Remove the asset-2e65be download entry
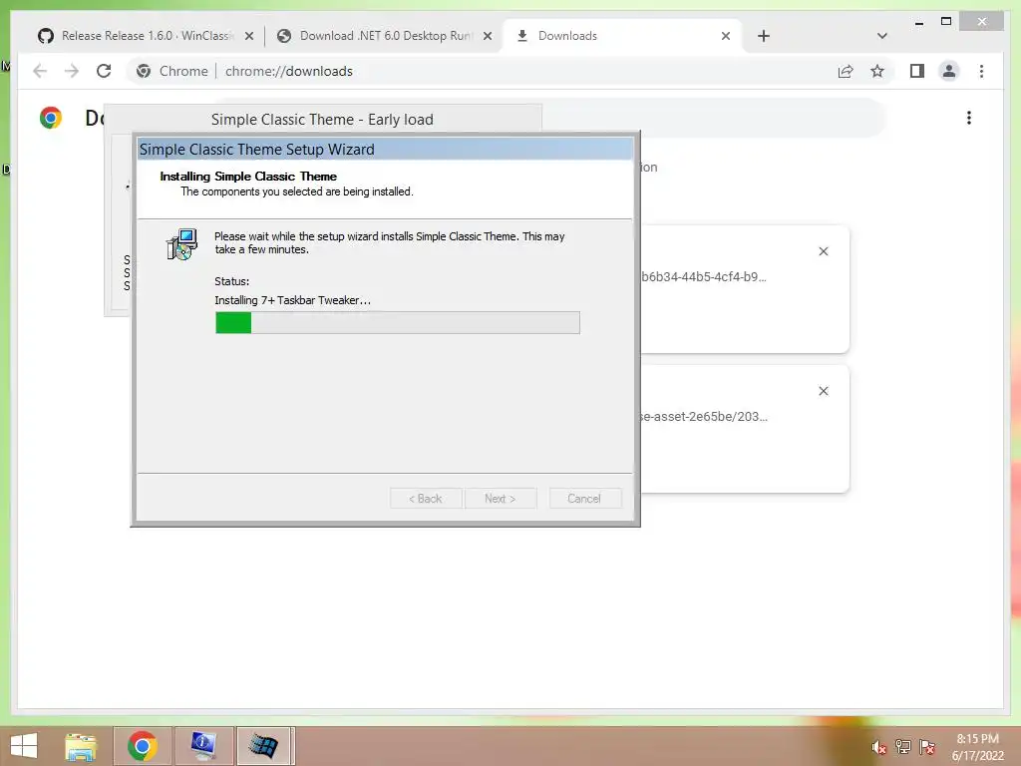This screenshot has width=1021, height=766. [823, 391]
